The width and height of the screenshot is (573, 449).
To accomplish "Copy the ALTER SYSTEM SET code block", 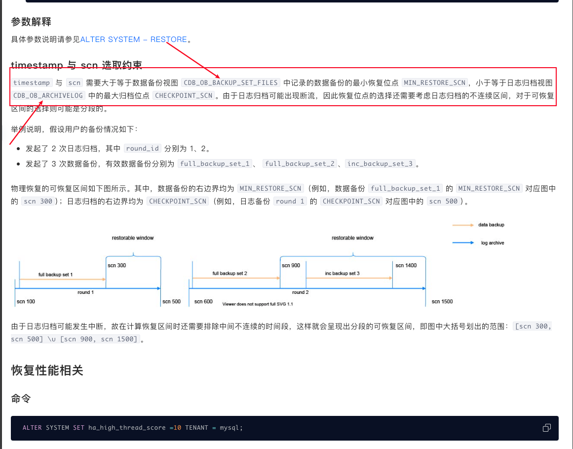I will (x=546, y=428).
